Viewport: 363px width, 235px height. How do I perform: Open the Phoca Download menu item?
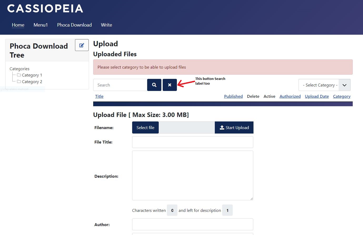coord(74,25)
